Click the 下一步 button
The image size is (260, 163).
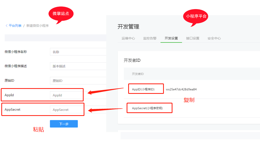(x=64, y=124)
